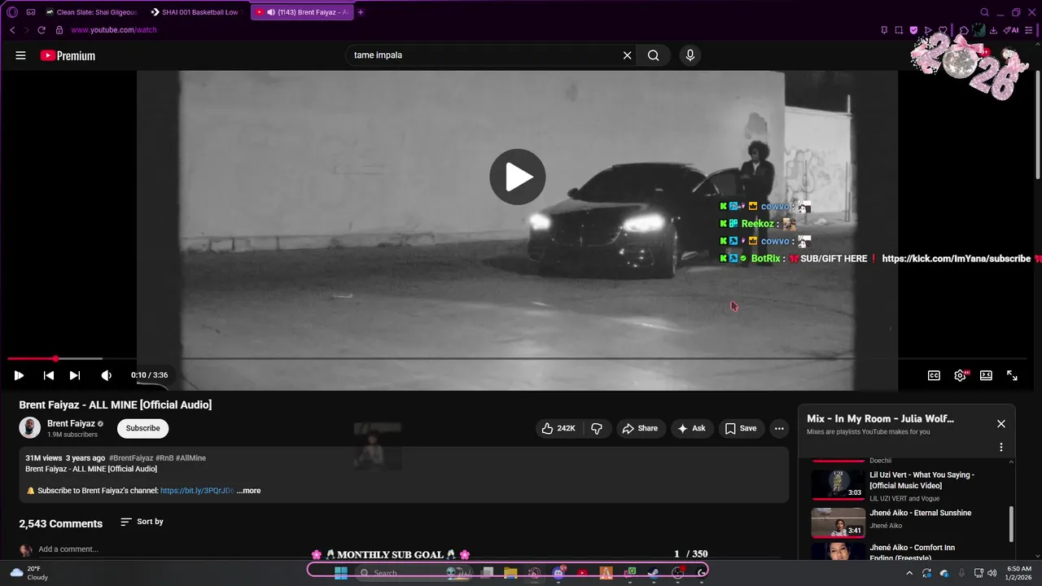Screen dimensions: 1042x586
Task: Play video with large center play button
Action: pyautogui.click(x=517, y=177)
